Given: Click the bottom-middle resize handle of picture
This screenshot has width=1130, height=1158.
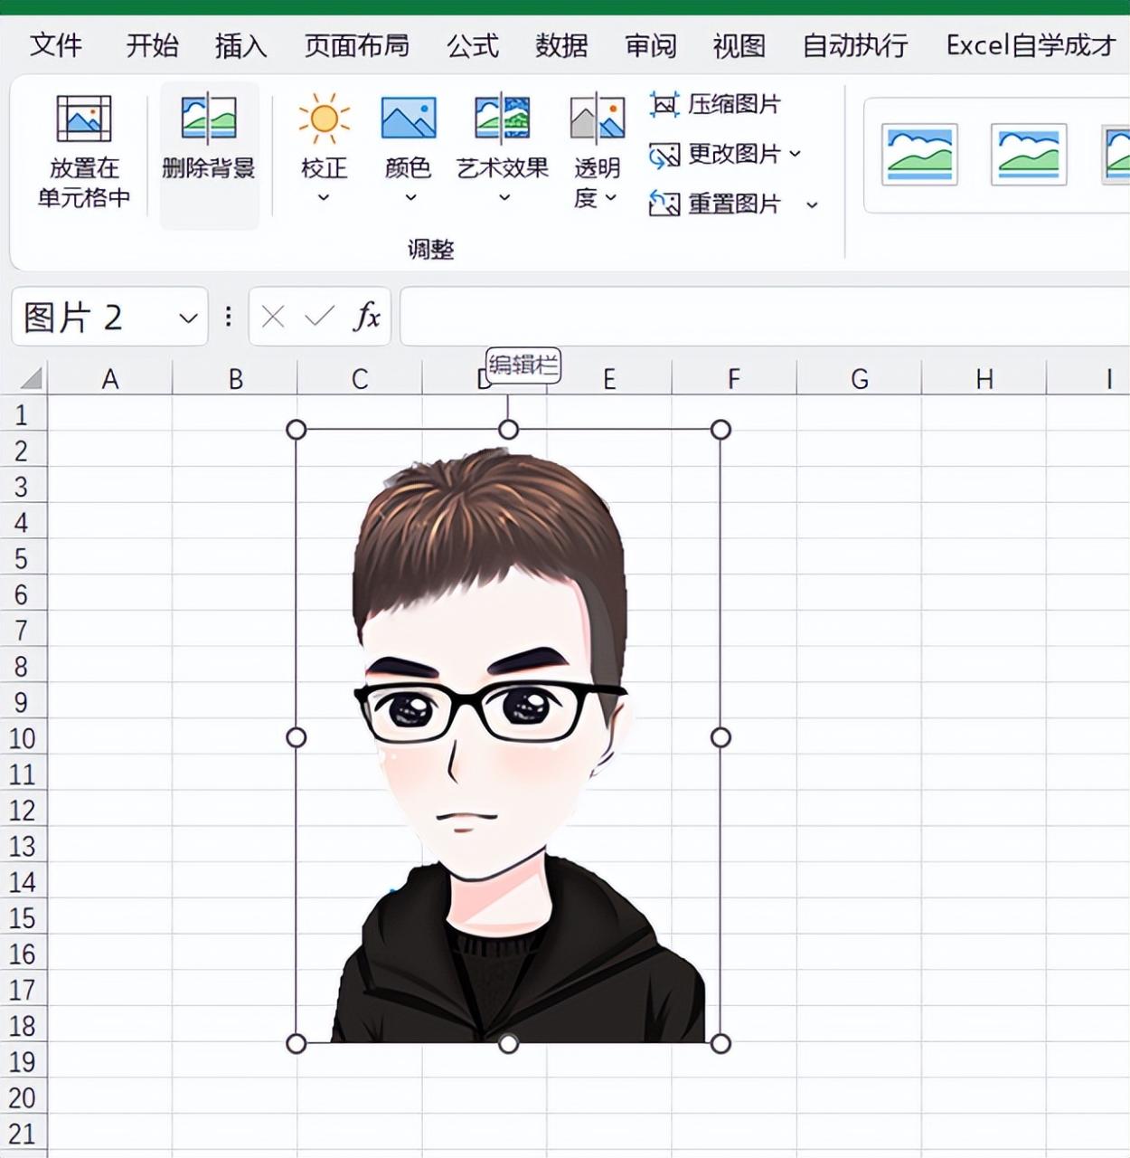Looking at the screenshot, I should (x=508, y=1044).
